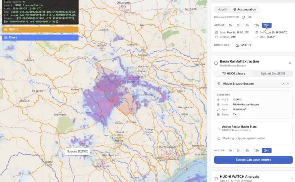Toggle the Rivers layer button
Viewport: 295px width, 182px height.
point(40,38)
